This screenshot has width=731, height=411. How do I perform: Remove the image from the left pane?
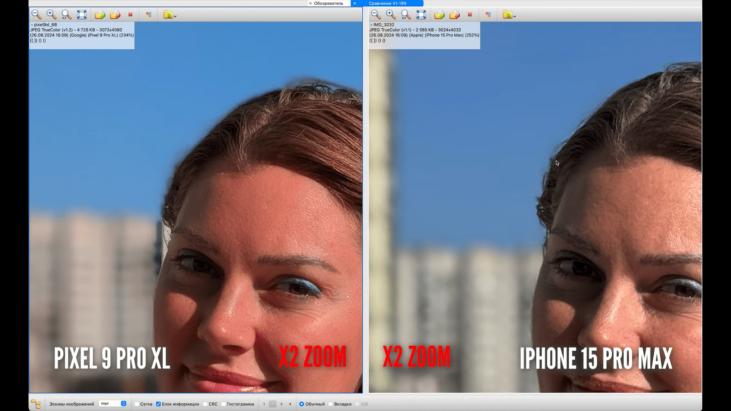click(130, 15)
